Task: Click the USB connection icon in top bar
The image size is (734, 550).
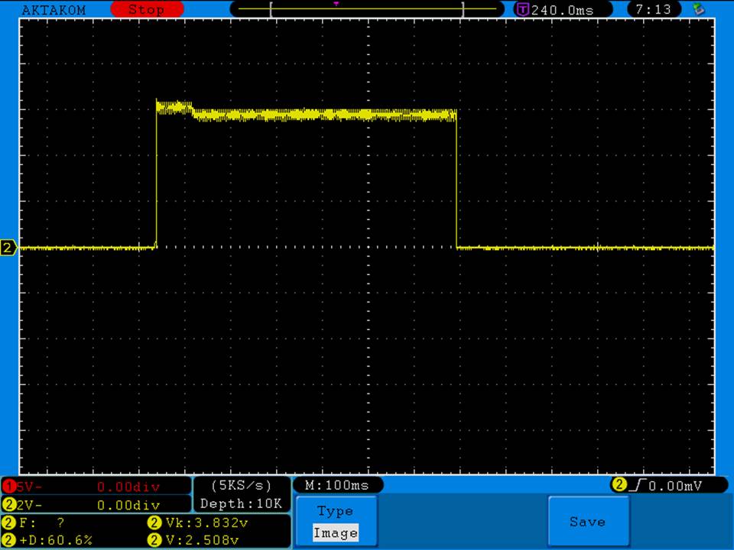Action: pos(697,9)
